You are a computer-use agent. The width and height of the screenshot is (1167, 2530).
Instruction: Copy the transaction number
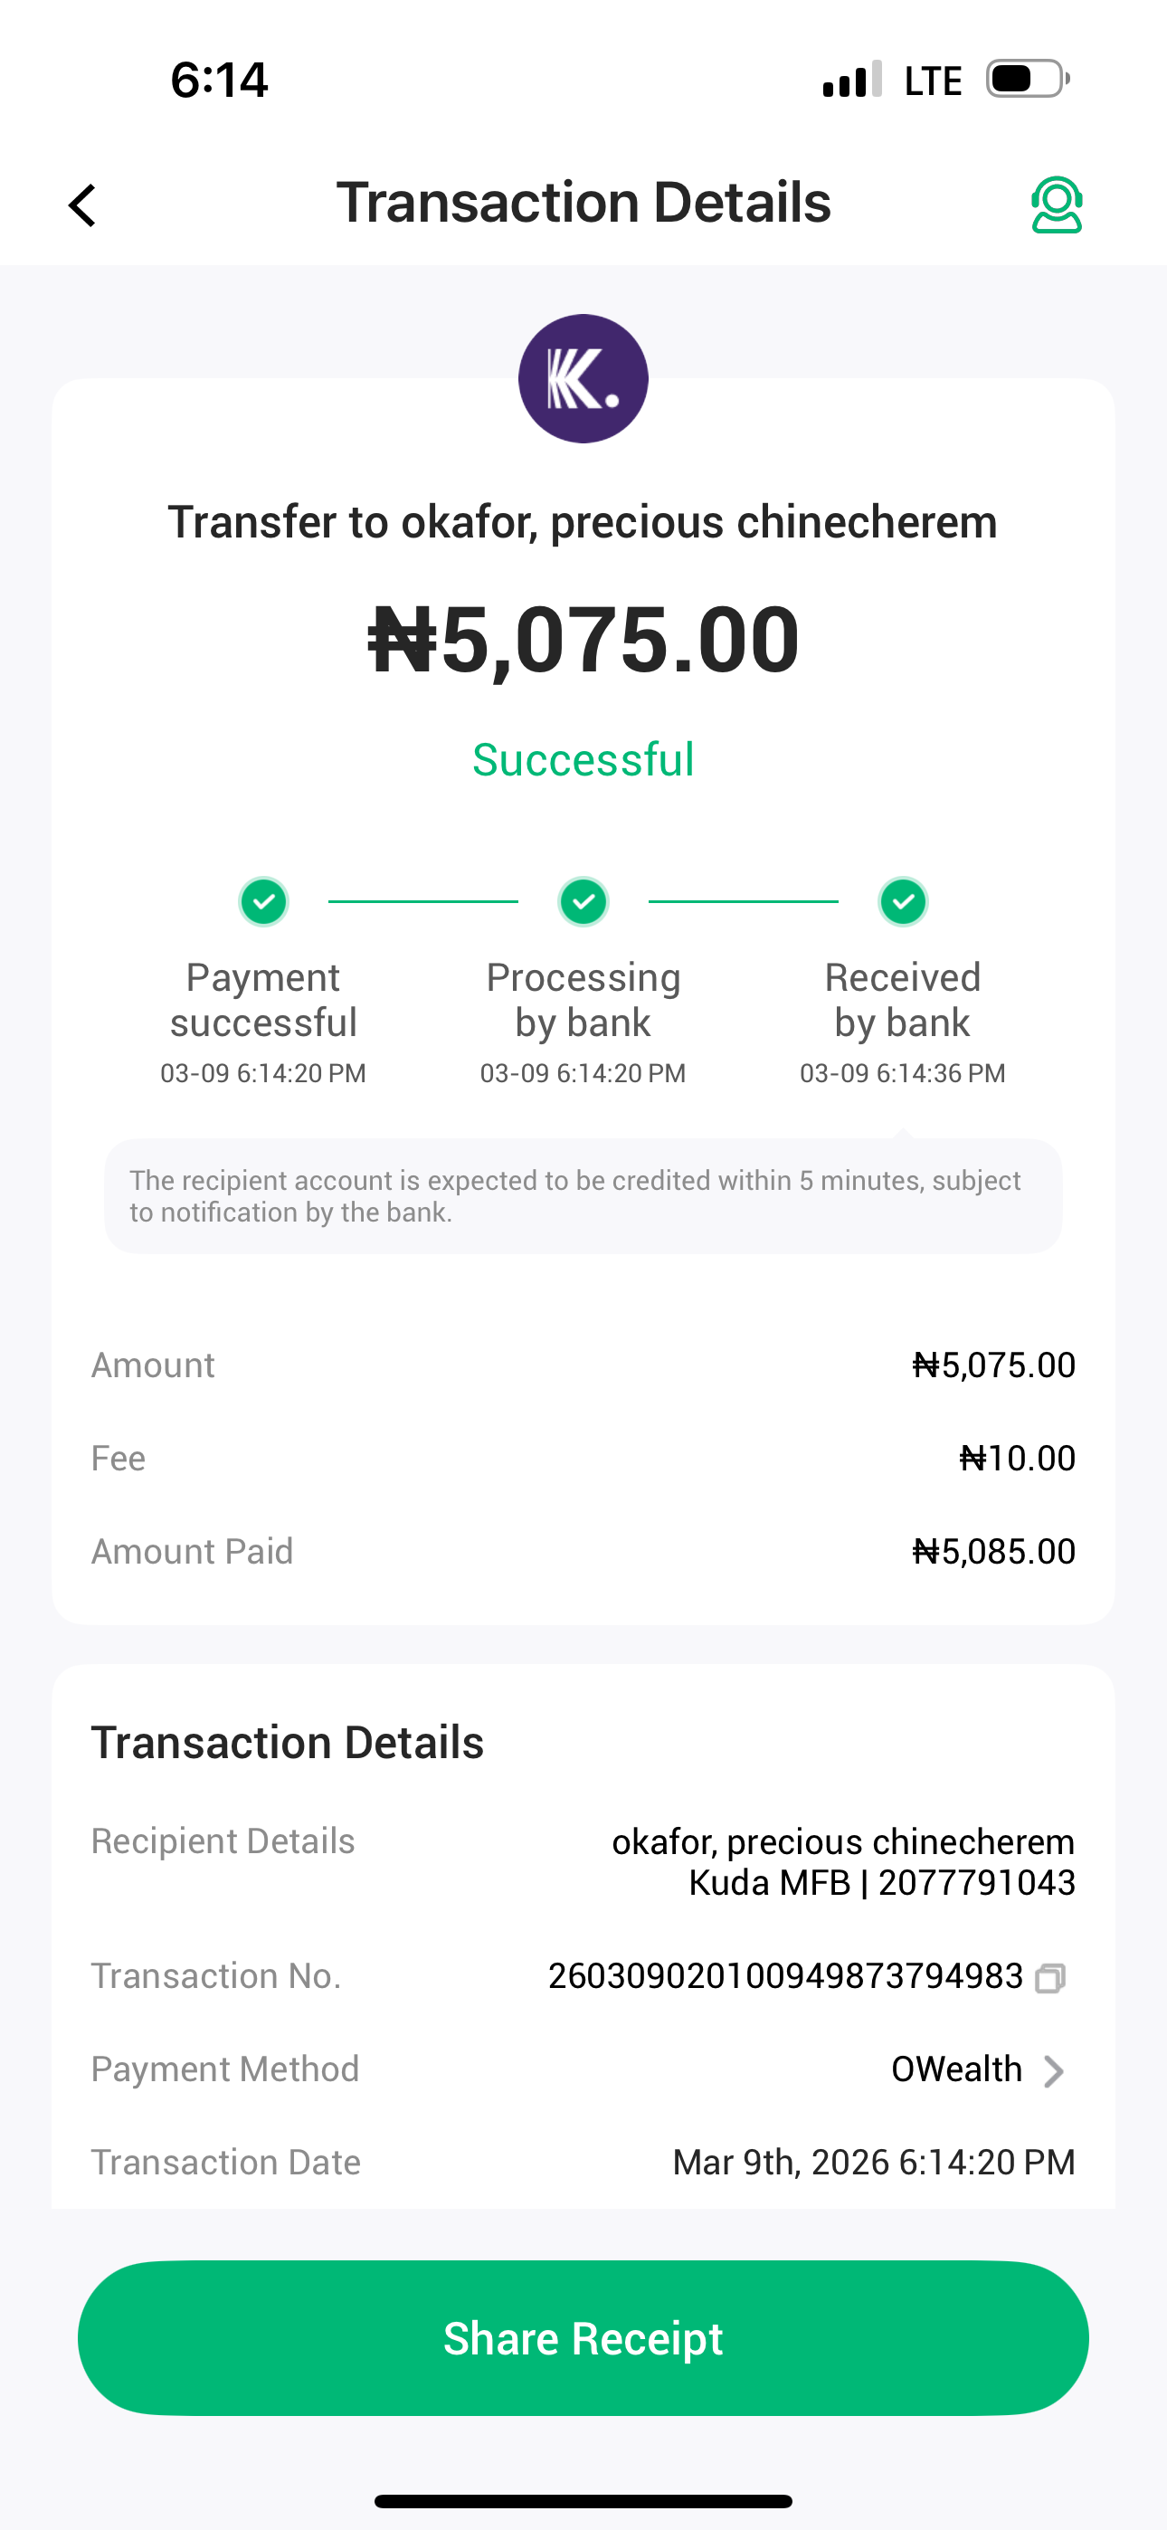click(1049, 1977)
